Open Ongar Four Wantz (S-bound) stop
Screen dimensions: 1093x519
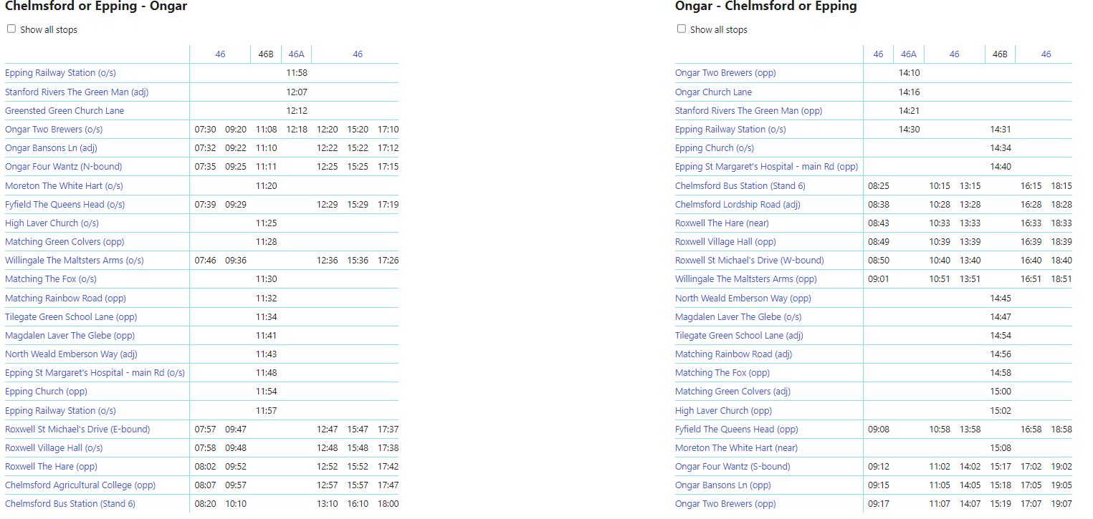point(732,467)
